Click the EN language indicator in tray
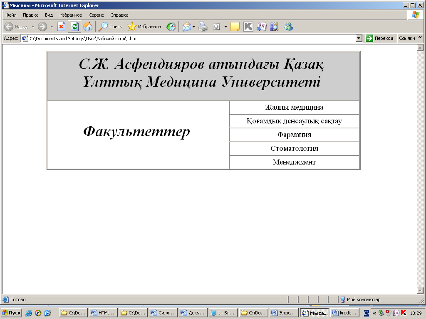426x319 pixels. 366,313
